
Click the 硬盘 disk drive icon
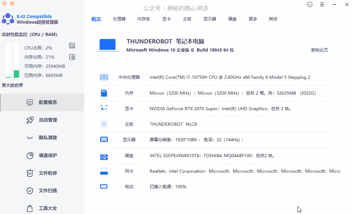point(104,157)
